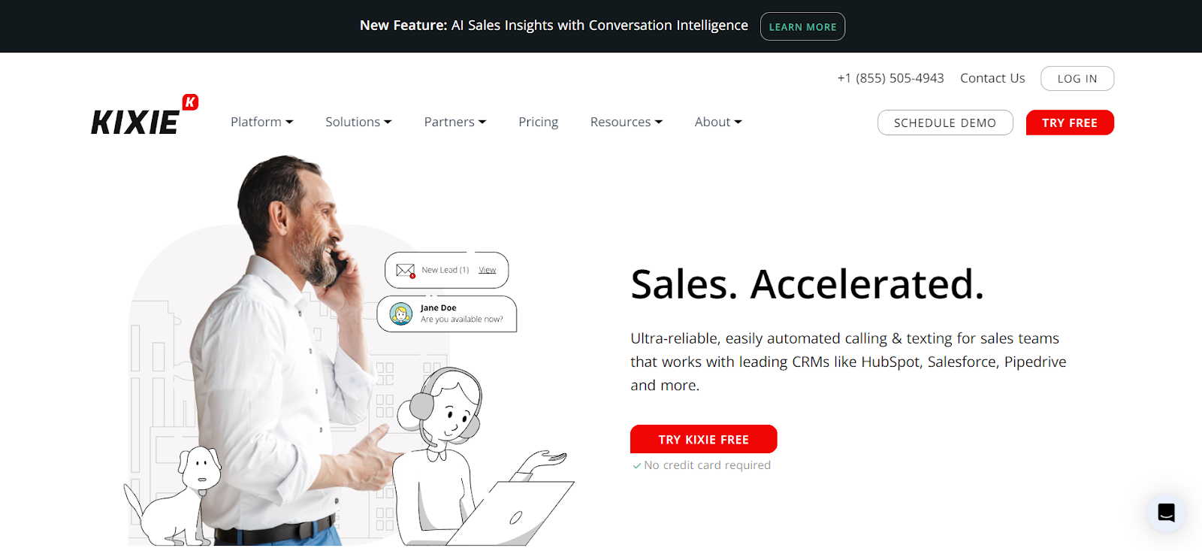Go to the Pricing page
This screenshot has height=551, width=1202.
(538, 122)
